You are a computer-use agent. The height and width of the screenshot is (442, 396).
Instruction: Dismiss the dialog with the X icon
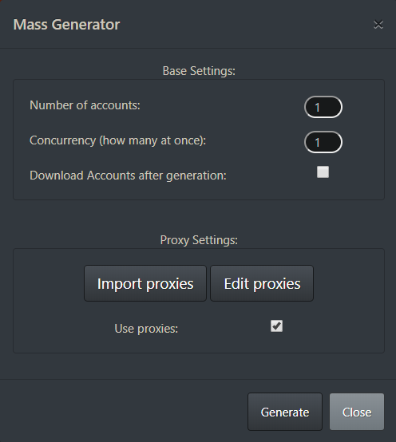pos(378,25)
